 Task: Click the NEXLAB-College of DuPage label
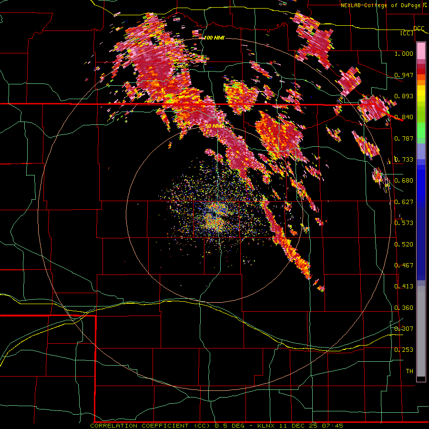382,5
